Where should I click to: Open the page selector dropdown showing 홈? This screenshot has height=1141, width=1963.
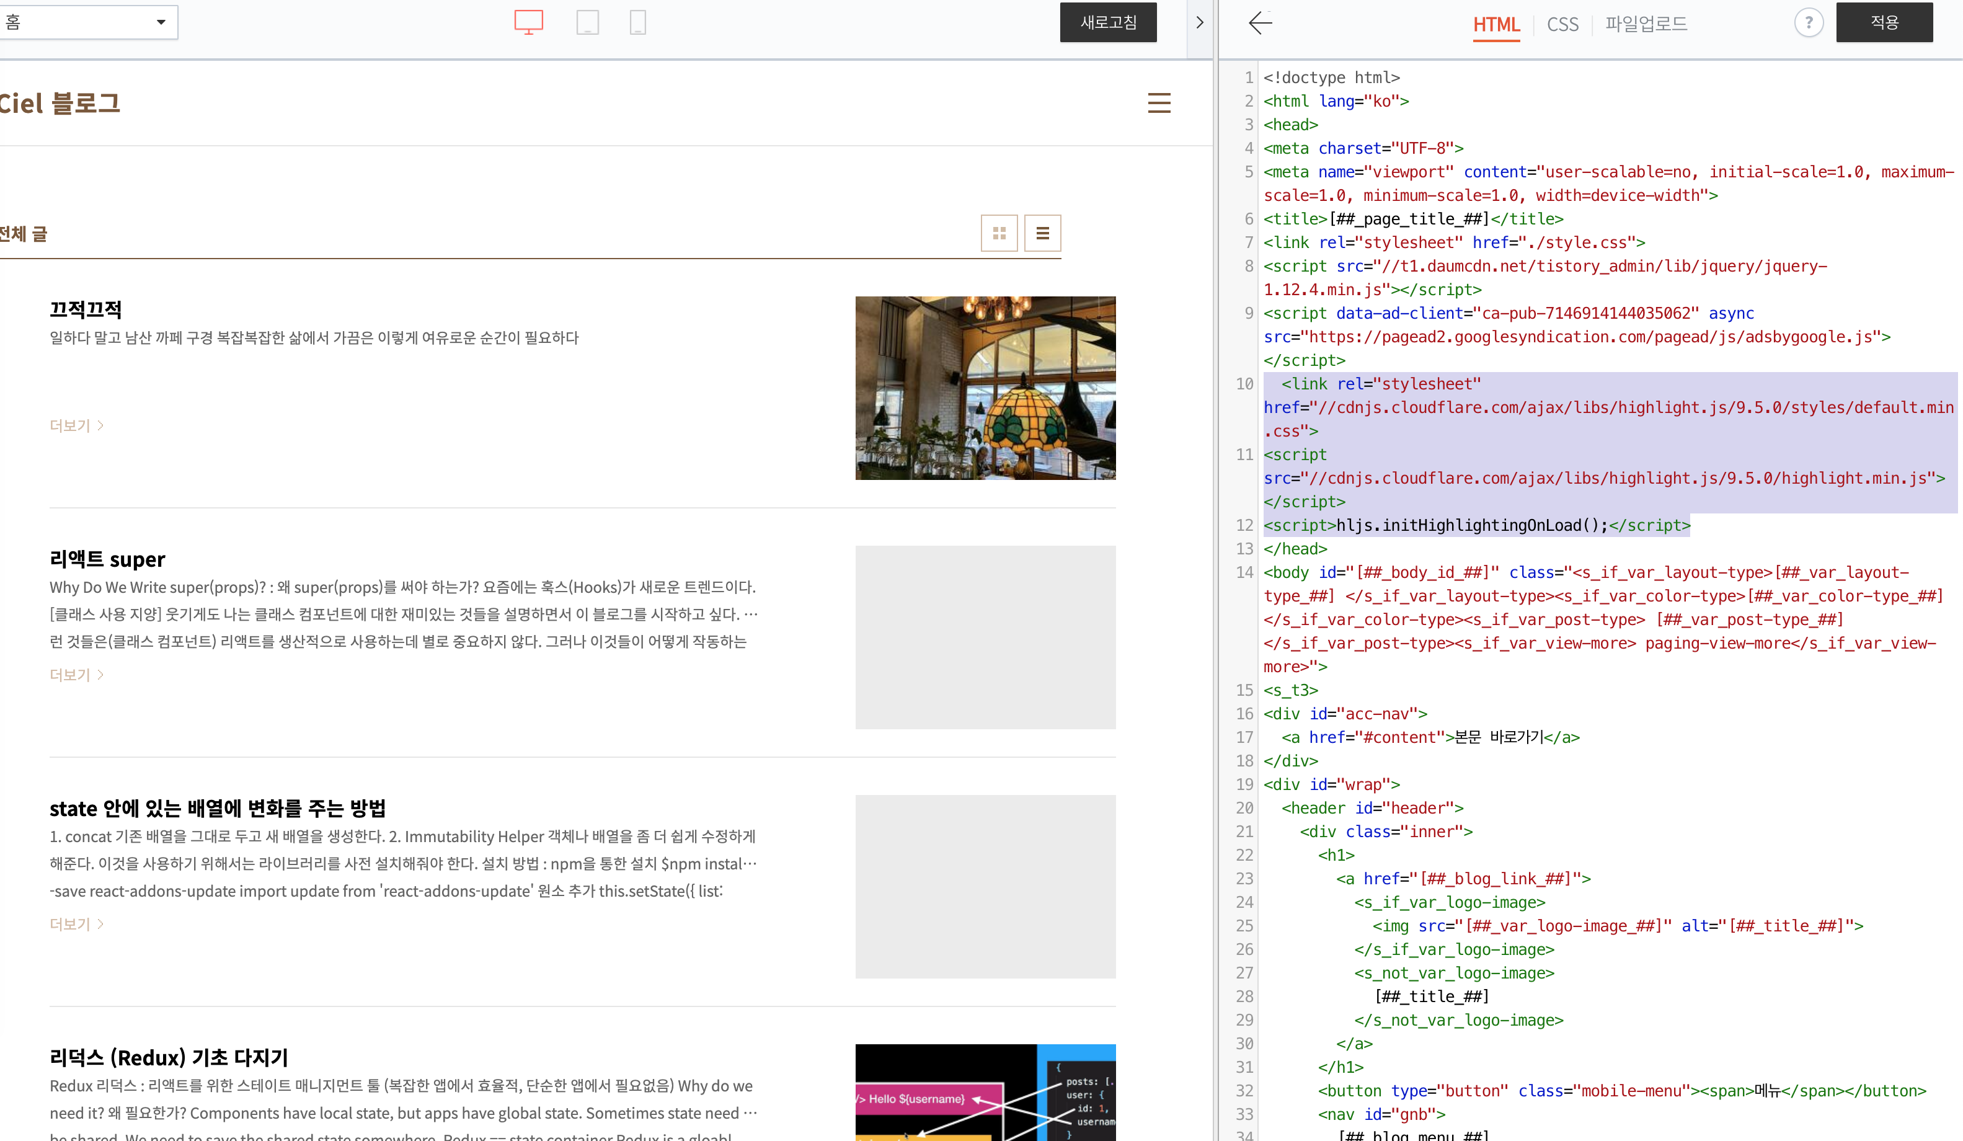point(87,22)
